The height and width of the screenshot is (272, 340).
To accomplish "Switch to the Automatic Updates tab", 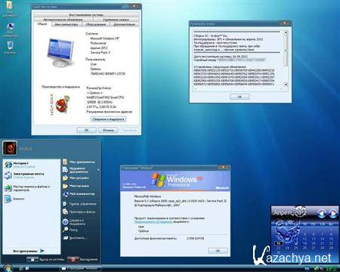I will (63, 20).
